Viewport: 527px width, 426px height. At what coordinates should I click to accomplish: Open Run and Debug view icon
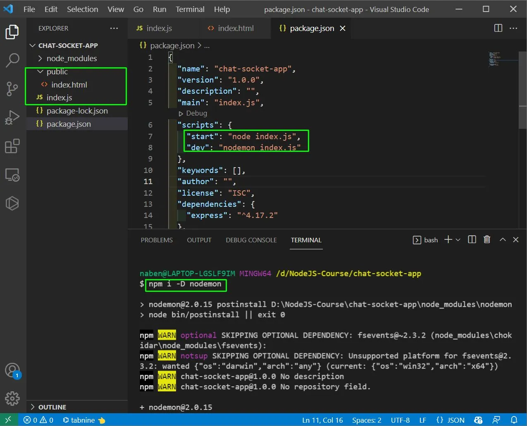click(12, 117)
